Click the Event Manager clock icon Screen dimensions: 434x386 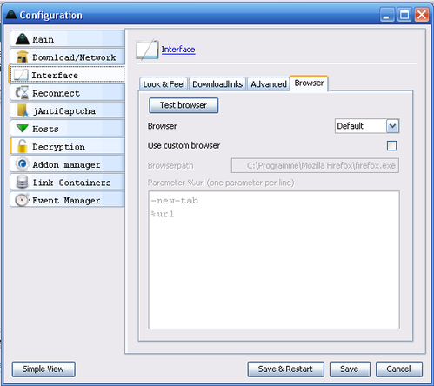22,200
